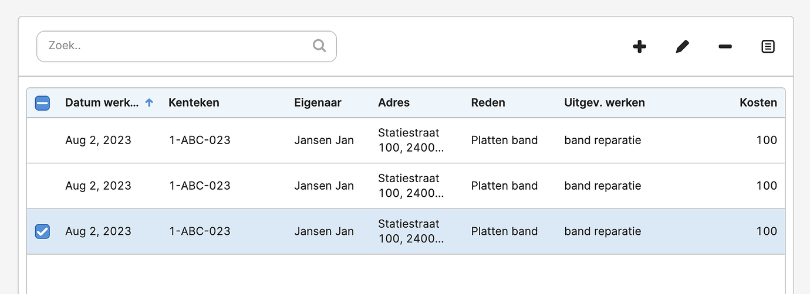Click the Uitgev. werken column header
Image resolution: width=810 pixels, height=294 pixels.
pyautogui.click(x=605, y=103)
